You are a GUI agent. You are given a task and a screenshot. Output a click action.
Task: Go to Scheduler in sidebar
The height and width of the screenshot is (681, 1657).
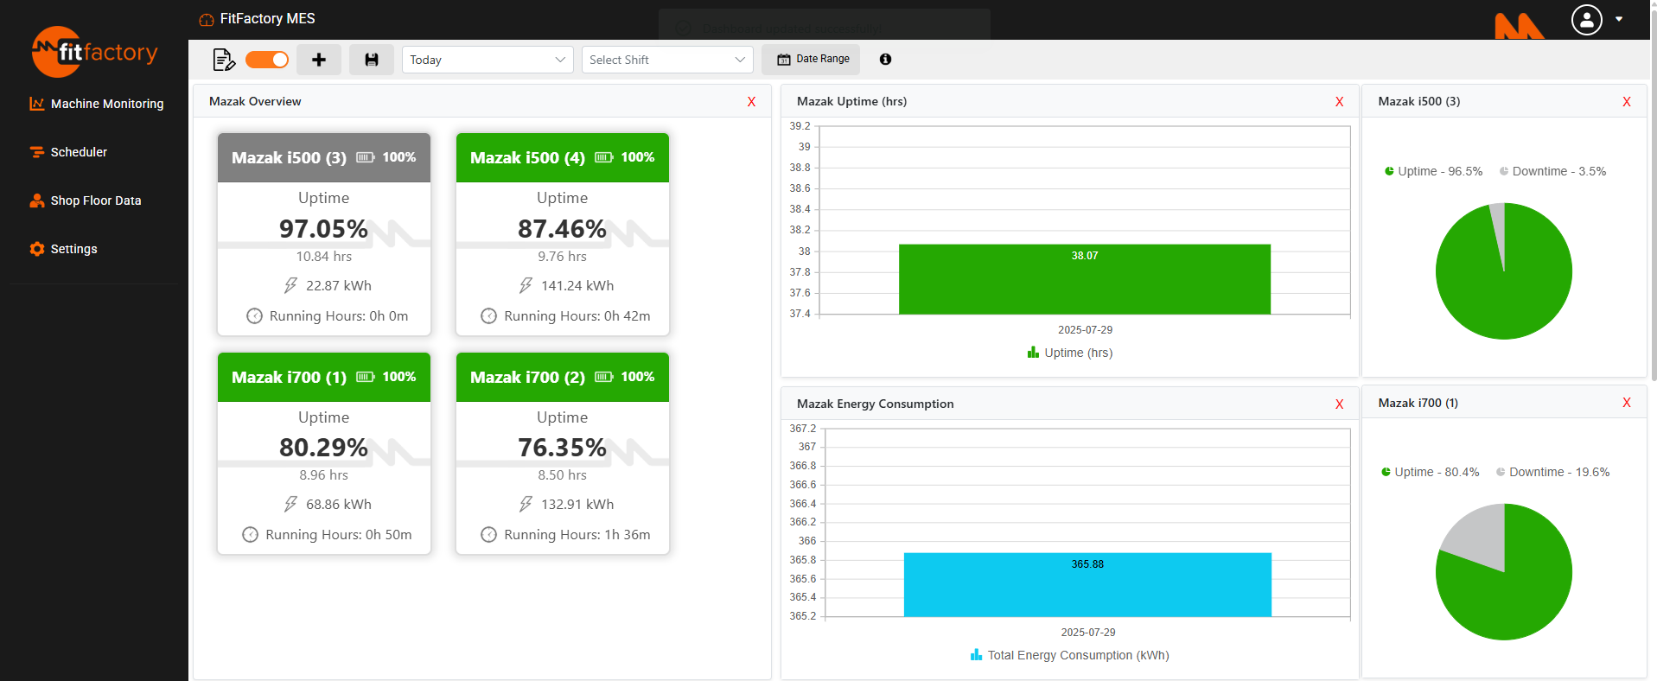click(79, 152)
